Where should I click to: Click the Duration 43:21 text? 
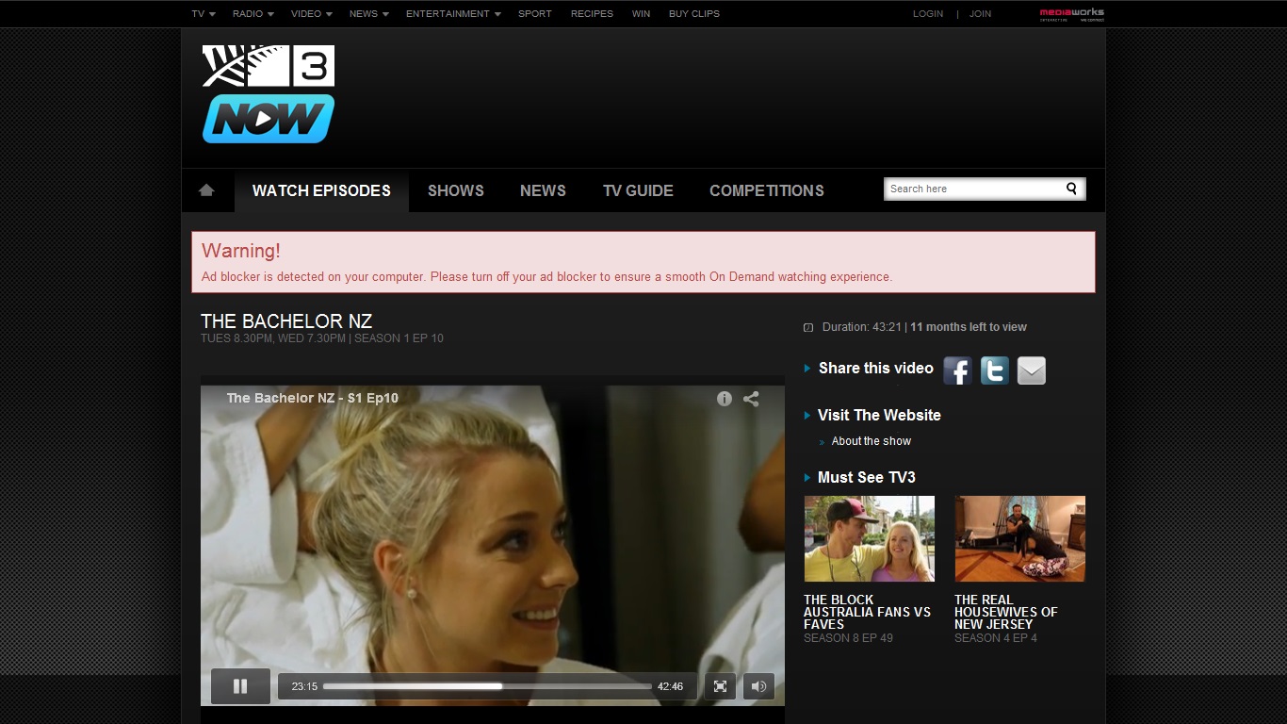pos(862,327)
